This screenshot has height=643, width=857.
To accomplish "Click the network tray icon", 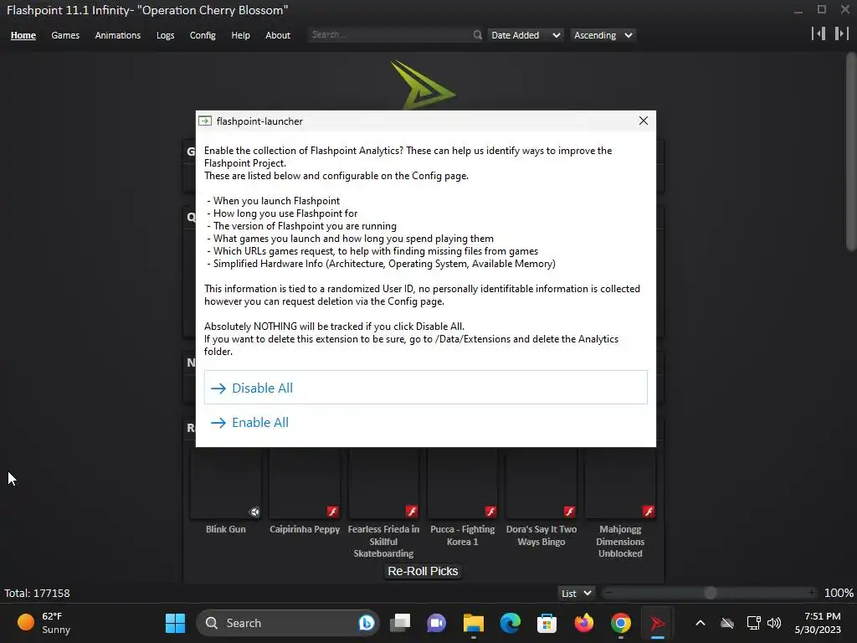I will pyautogui.click(x=754, y=623).
